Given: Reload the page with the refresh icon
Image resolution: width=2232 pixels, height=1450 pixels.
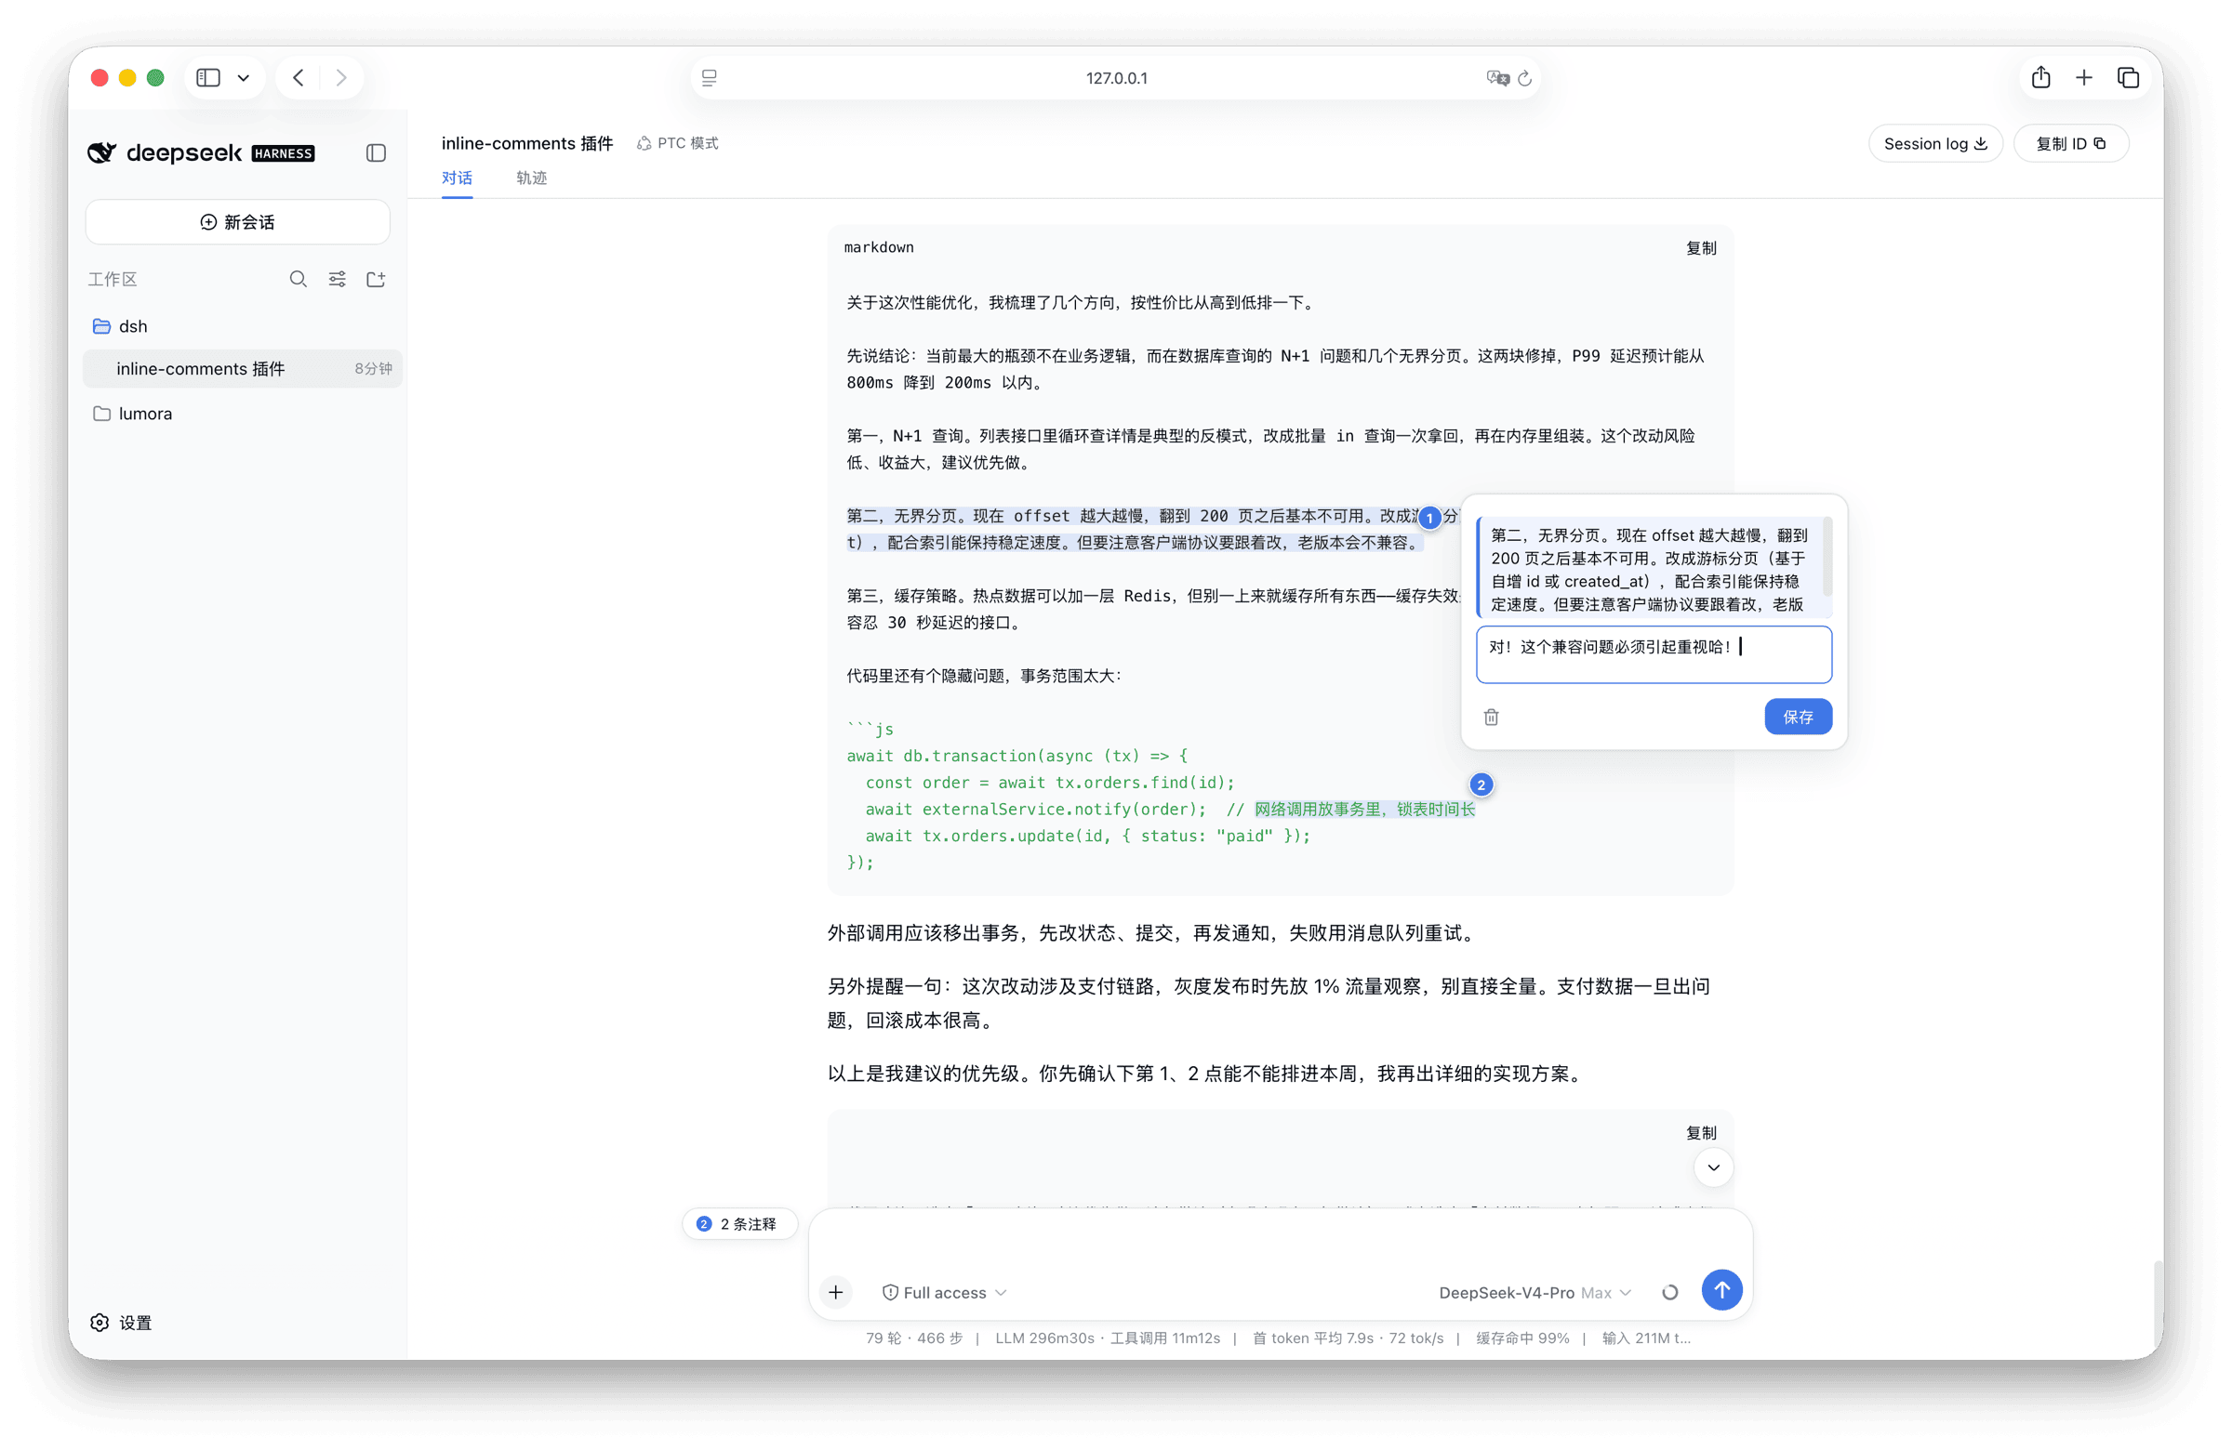Looking at the screenshot, I should (x=1525, y=78).
